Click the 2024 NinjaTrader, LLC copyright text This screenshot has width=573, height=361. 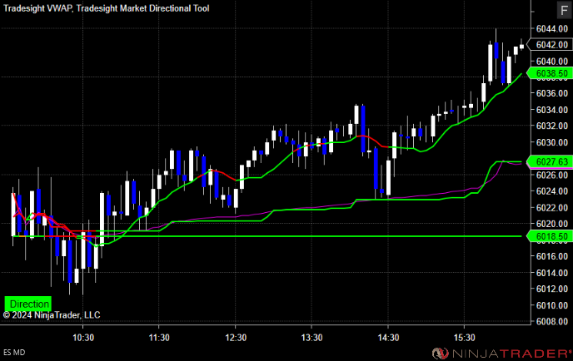point(52,315)
